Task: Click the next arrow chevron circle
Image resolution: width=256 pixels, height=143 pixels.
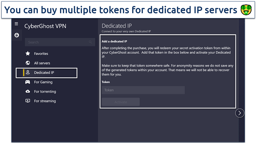Action: 240,113
